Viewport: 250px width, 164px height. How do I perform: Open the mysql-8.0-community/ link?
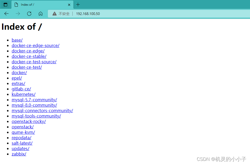[34, 105]
